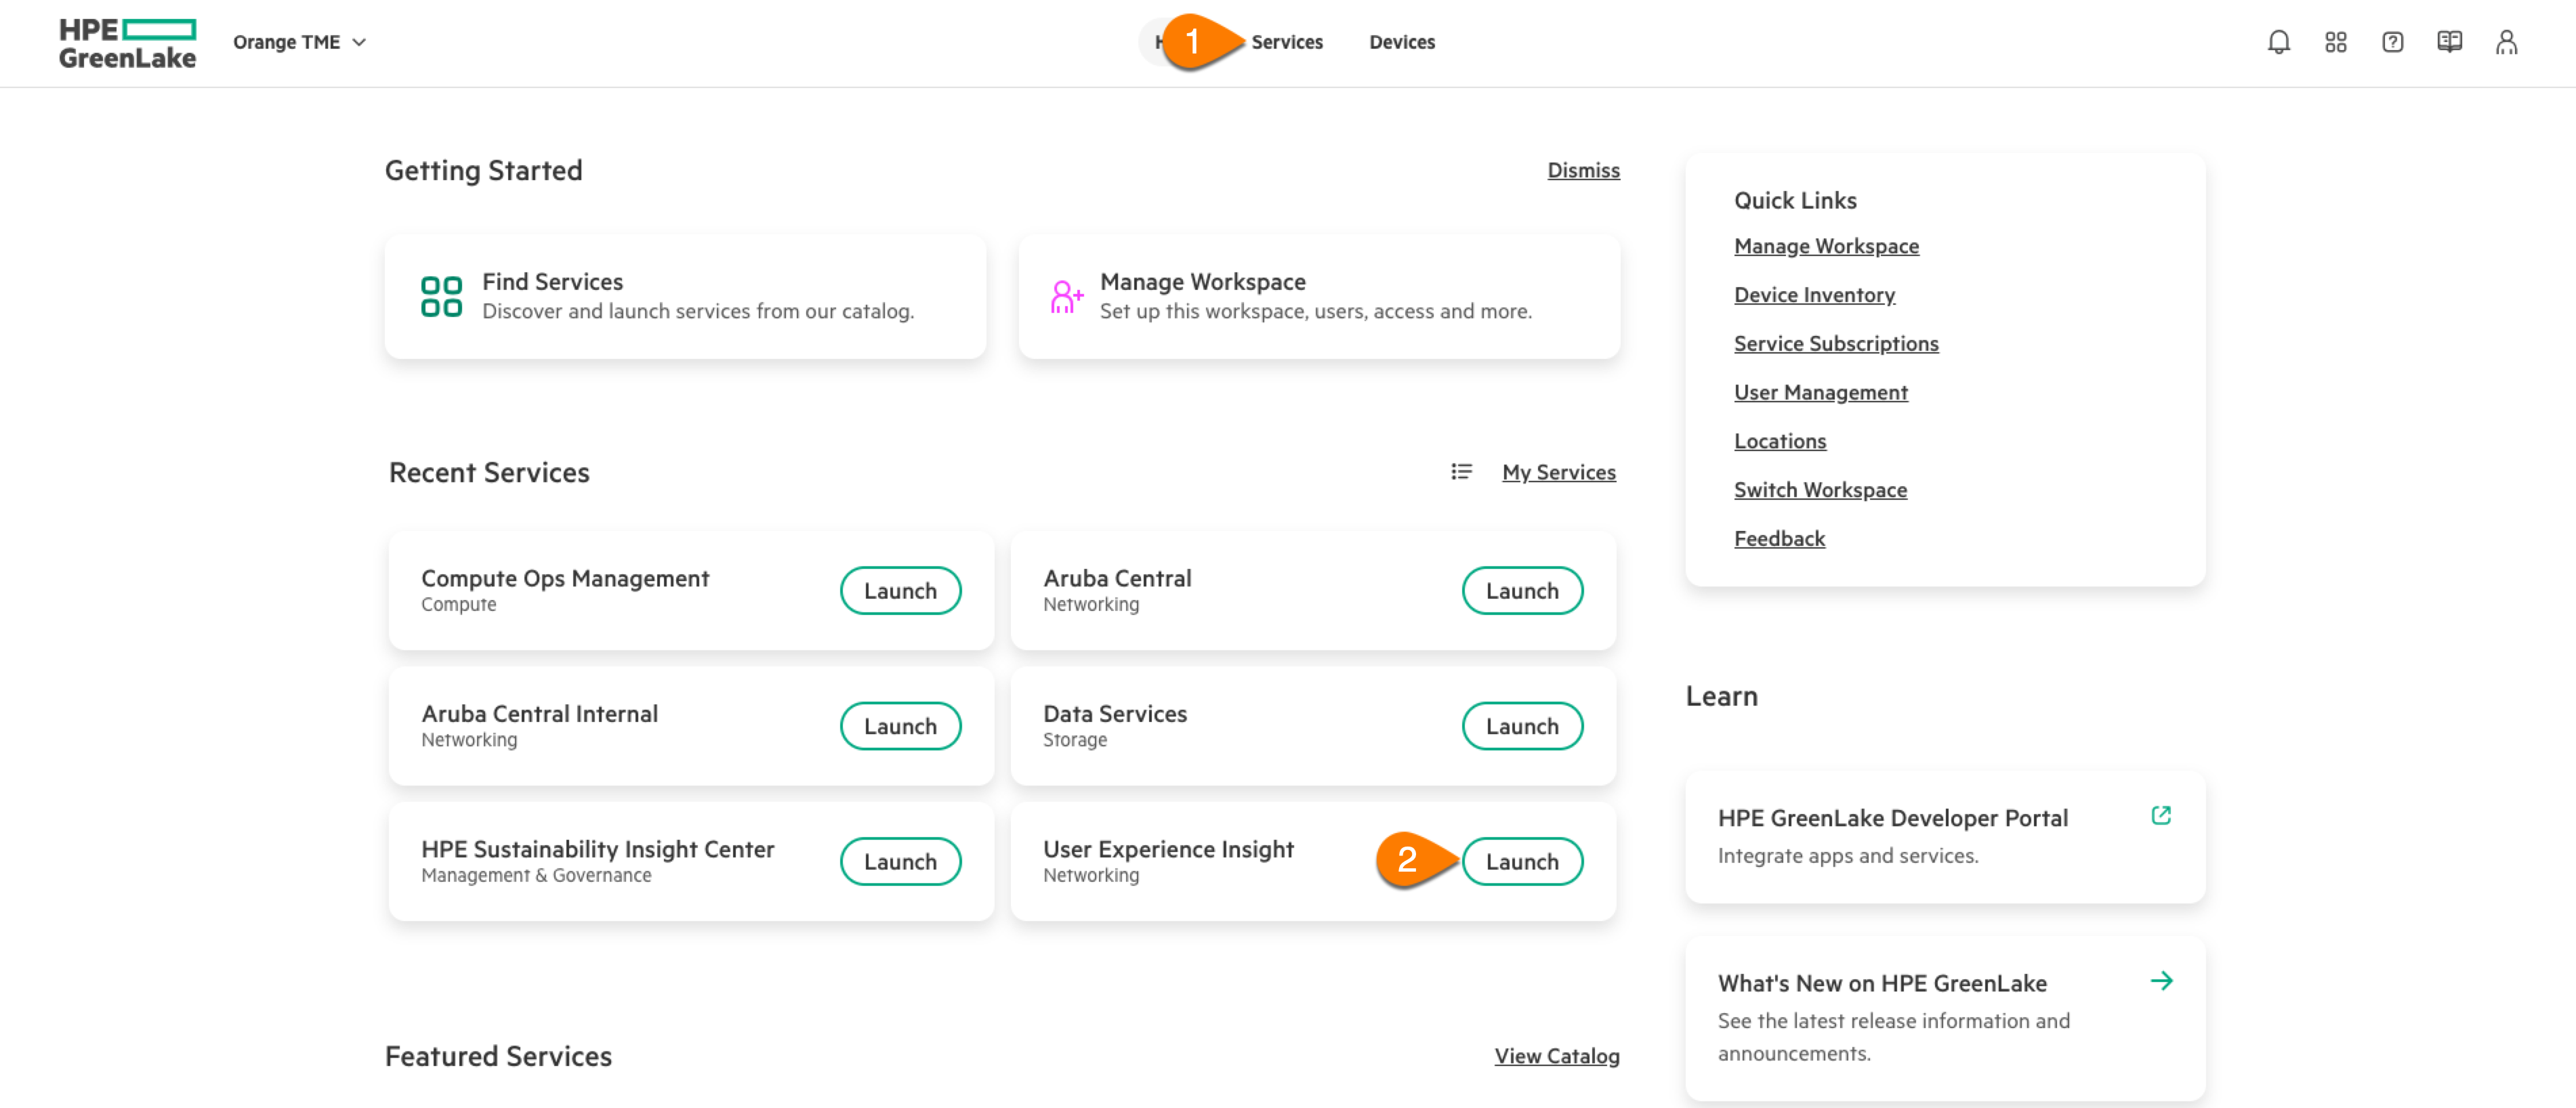The height and width of the screenshot is (1108, 2576).
Task: Click the User Experience Insight title
Action: [1168, 849]
